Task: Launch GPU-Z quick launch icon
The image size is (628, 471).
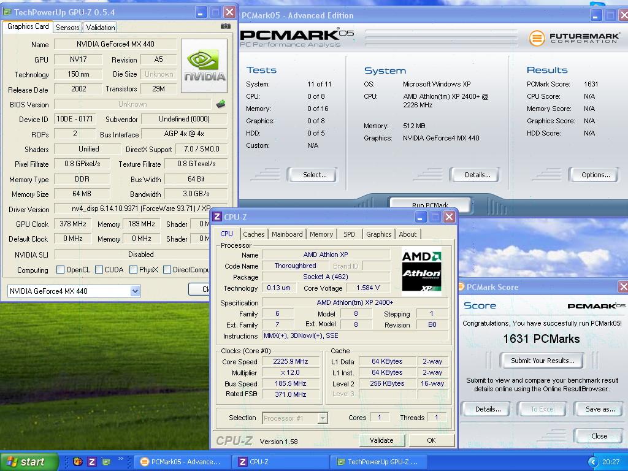Action: click(x=105, y=462)
